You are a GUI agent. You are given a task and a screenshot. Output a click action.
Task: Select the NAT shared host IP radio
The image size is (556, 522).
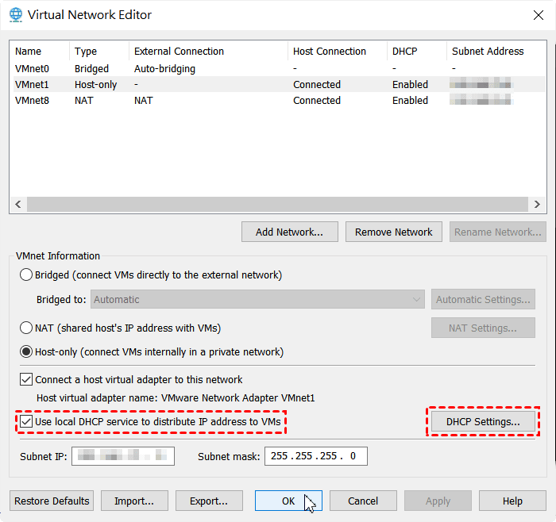pos(26,328)
